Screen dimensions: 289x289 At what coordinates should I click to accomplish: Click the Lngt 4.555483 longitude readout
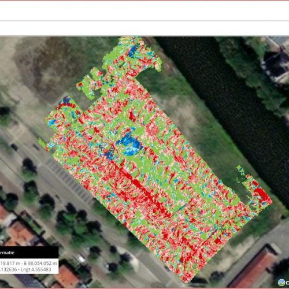(x=35, y=269)
